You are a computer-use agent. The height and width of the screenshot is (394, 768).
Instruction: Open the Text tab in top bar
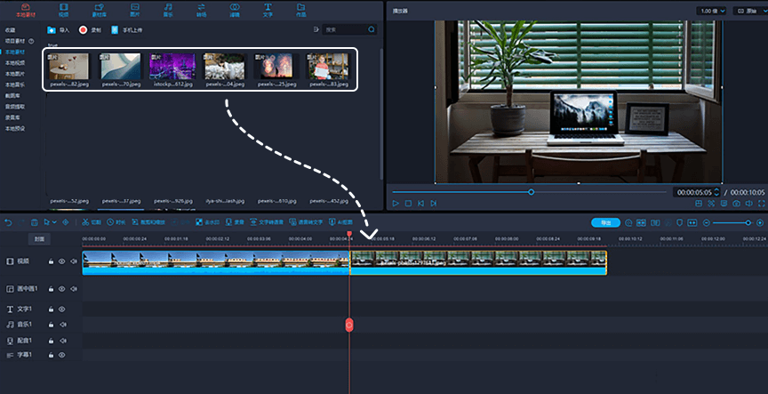(x=268, y=10)
